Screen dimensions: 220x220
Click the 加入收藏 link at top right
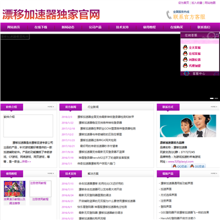[x=197, y=3]
